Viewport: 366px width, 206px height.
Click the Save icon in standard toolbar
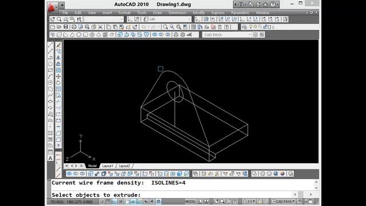point(66,27)
